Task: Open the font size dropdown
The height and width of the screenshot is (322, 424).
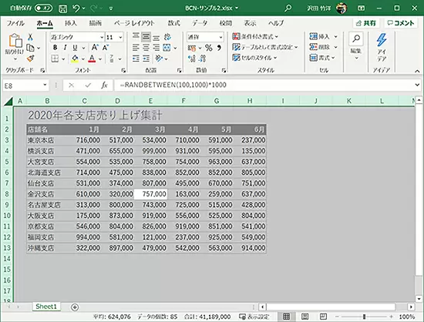Action: click(x=120, y=37)
